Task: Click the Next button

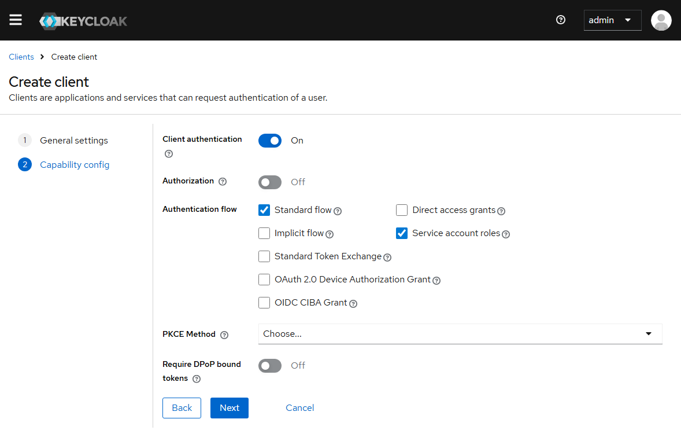Action: click(x=229, y=408)
